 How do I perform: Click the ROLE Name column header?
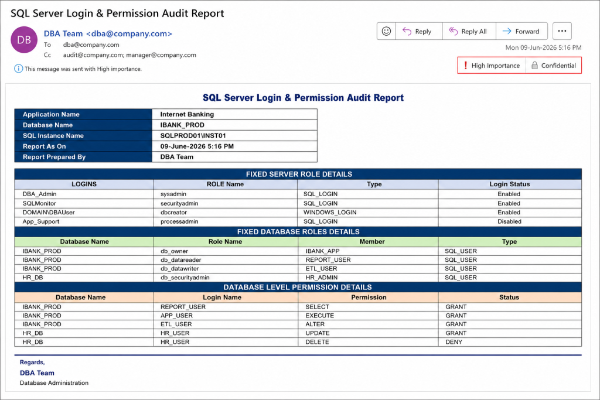pos(225,184)
